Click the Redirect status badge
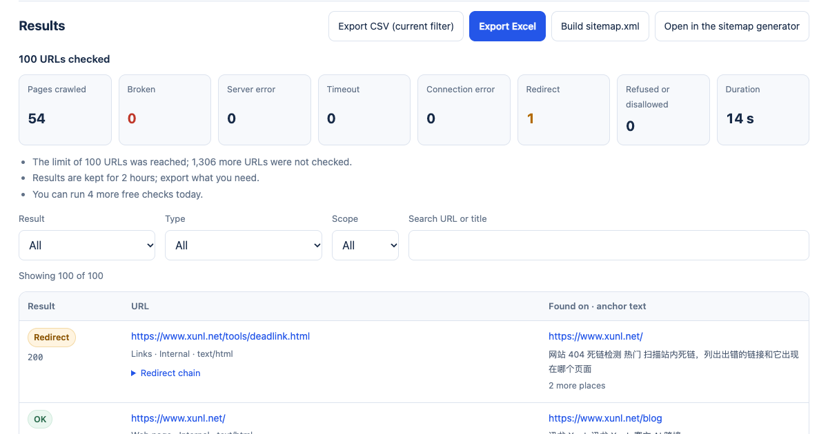828x434 pixels. click(52, 337)
